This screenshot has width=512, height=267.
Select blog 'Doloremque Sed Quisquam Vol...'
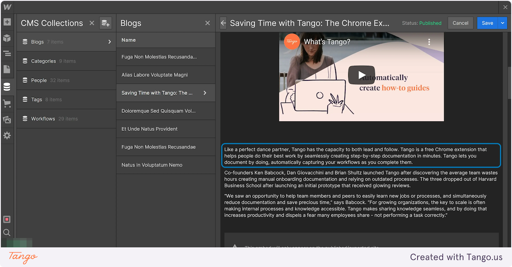click(x=166, y=111)
